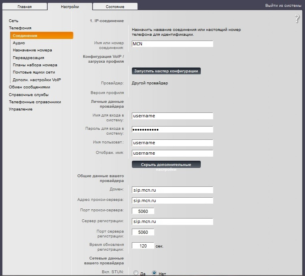Image resolution: width=305 pixels, height=276 pixels.
Task: Select the Соединения sidebar item
Action: [42, 35]
